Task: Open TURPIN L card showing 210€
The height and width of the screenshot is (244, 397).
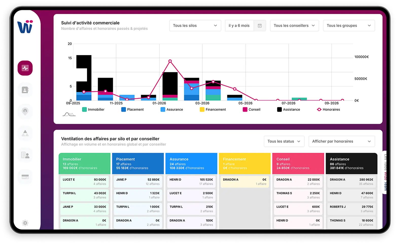Action: [x=191, y=209]
